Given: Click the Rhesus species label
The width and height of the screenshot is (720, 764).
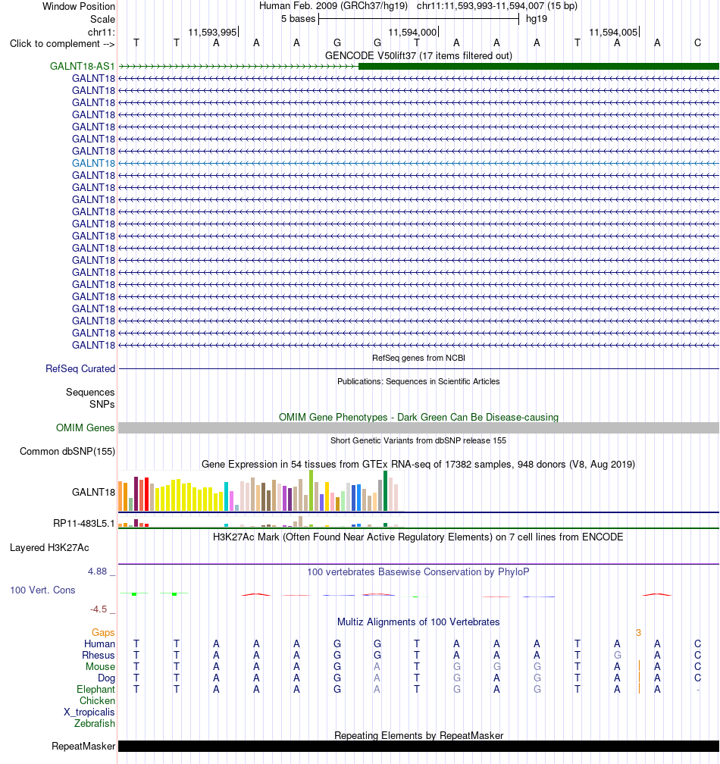Looking at the screenshot, I should 99,656.
